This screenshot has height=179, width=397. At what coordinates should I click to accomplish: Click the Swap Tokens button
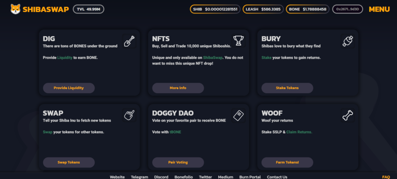68,162
